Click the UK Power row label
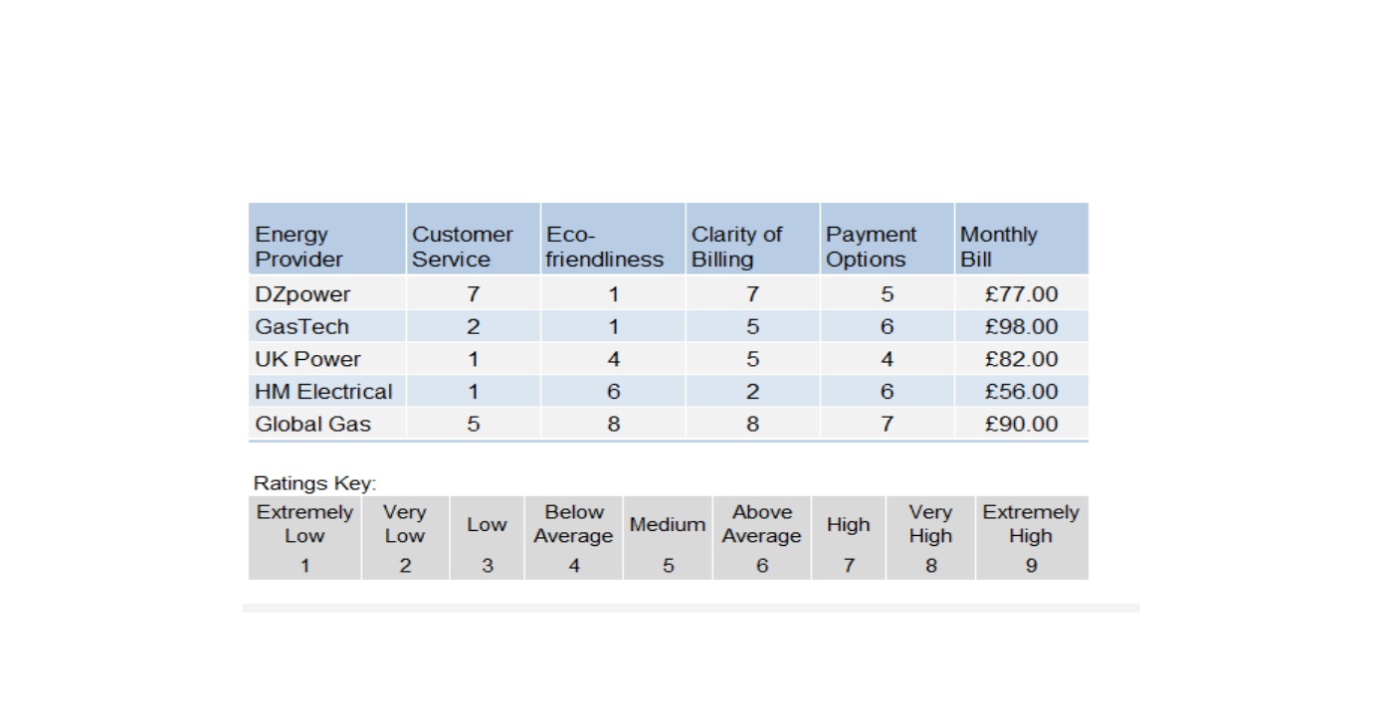The image size is (1384, 712). [x=326, y=359]
